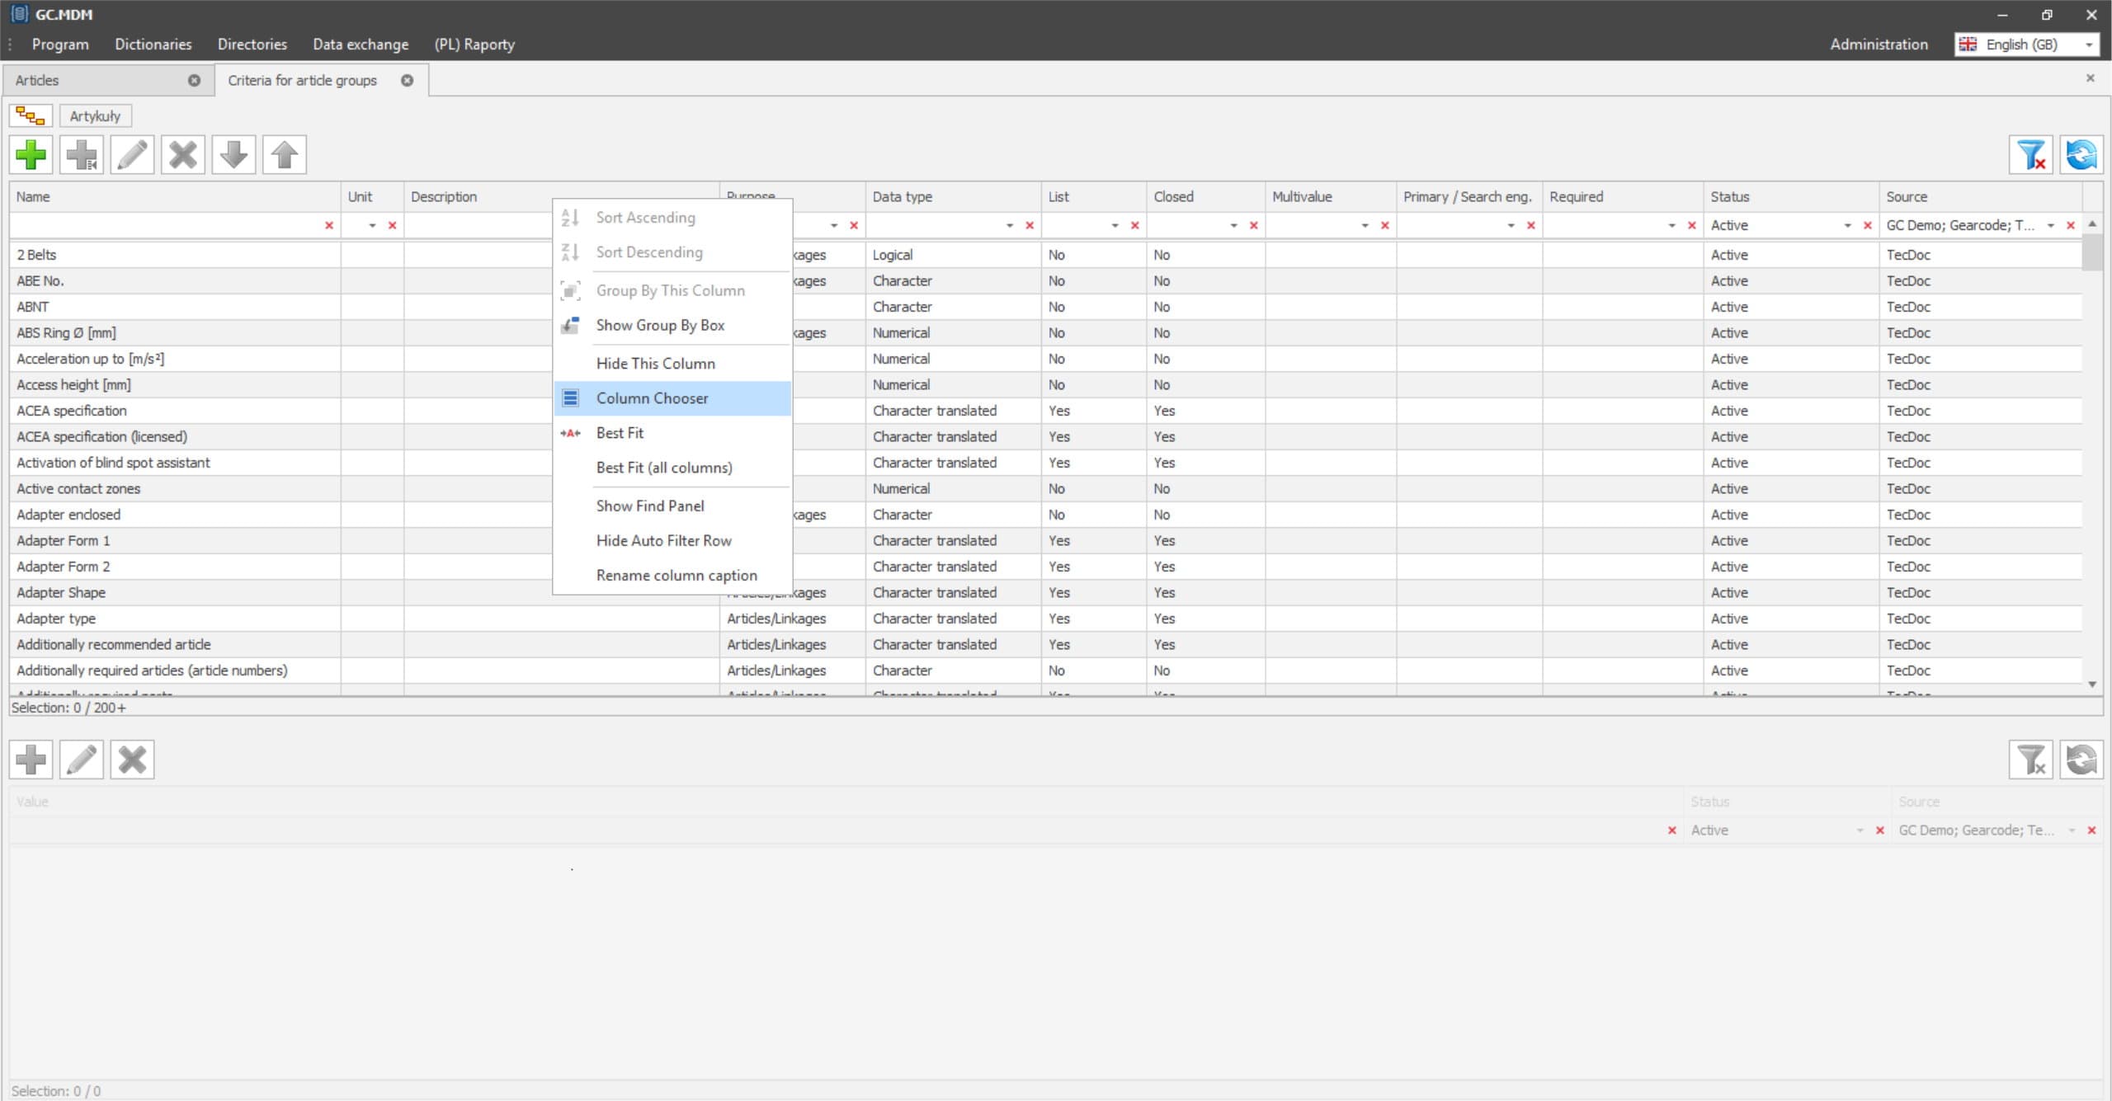Clear the upper Source filter red X
The width and height of the screenshot is (2112, 1101).
coord(2071,225)
